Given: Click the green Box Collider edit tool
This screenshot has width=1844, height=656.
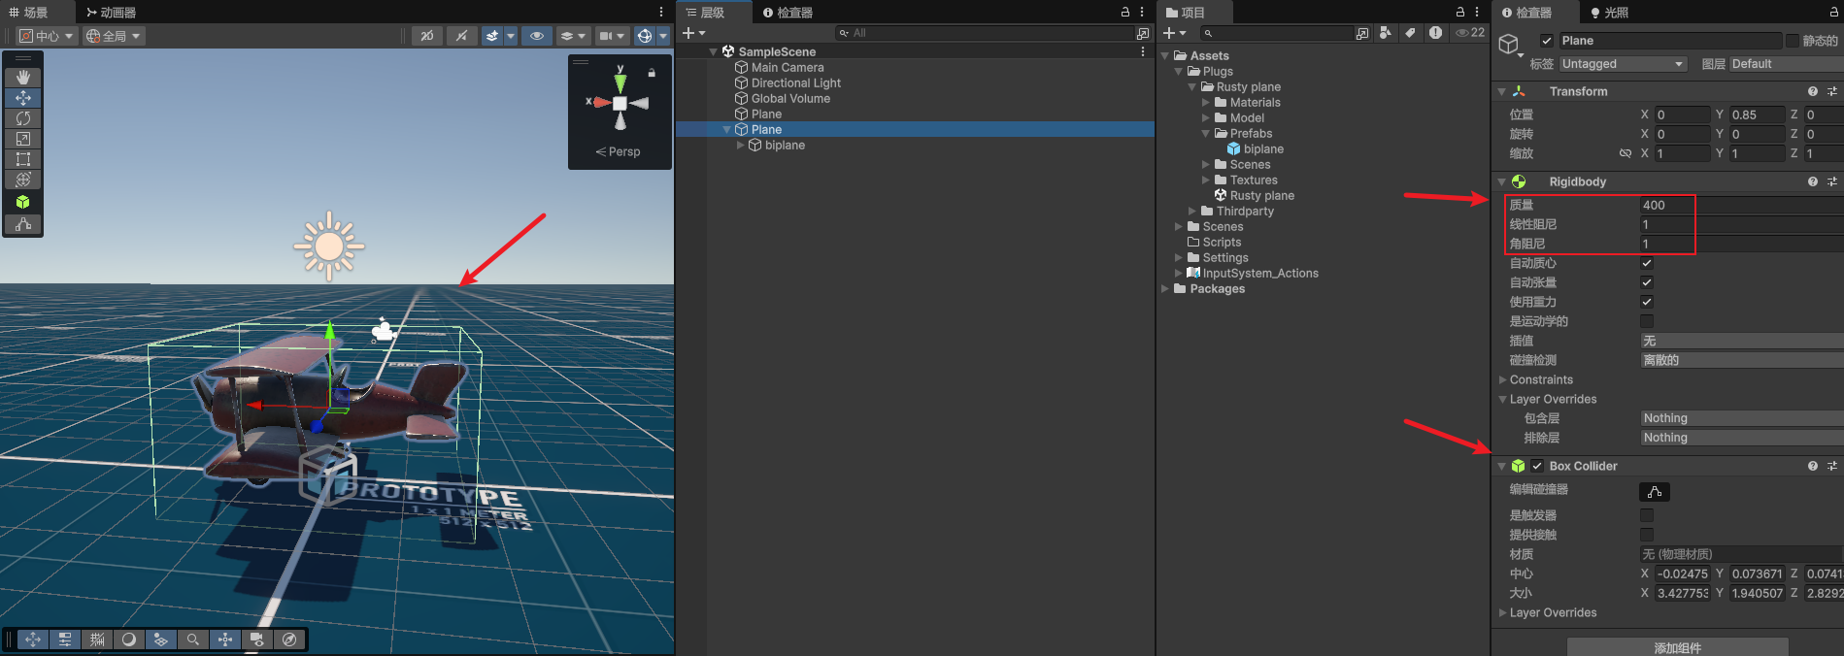Looking at the screenshot, I should (23, 202).
